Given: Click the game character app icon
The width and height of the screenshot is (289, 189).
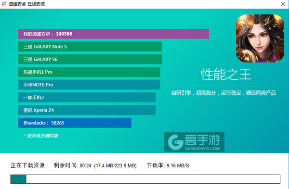Looking at the screenshot, I should coord(260,38).
